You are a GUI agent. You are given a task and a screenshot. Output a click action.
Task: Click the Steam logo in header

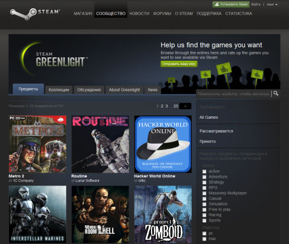35,14
